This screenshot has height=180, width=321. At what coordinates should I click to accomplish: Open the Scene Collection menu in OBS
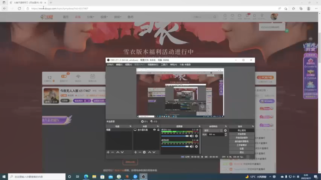click(153, 65)
